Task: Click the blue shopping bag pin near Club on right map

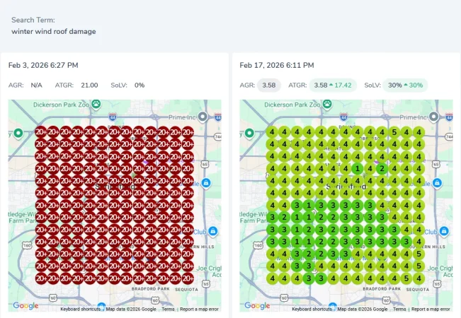Action: [x=444, y=231]
